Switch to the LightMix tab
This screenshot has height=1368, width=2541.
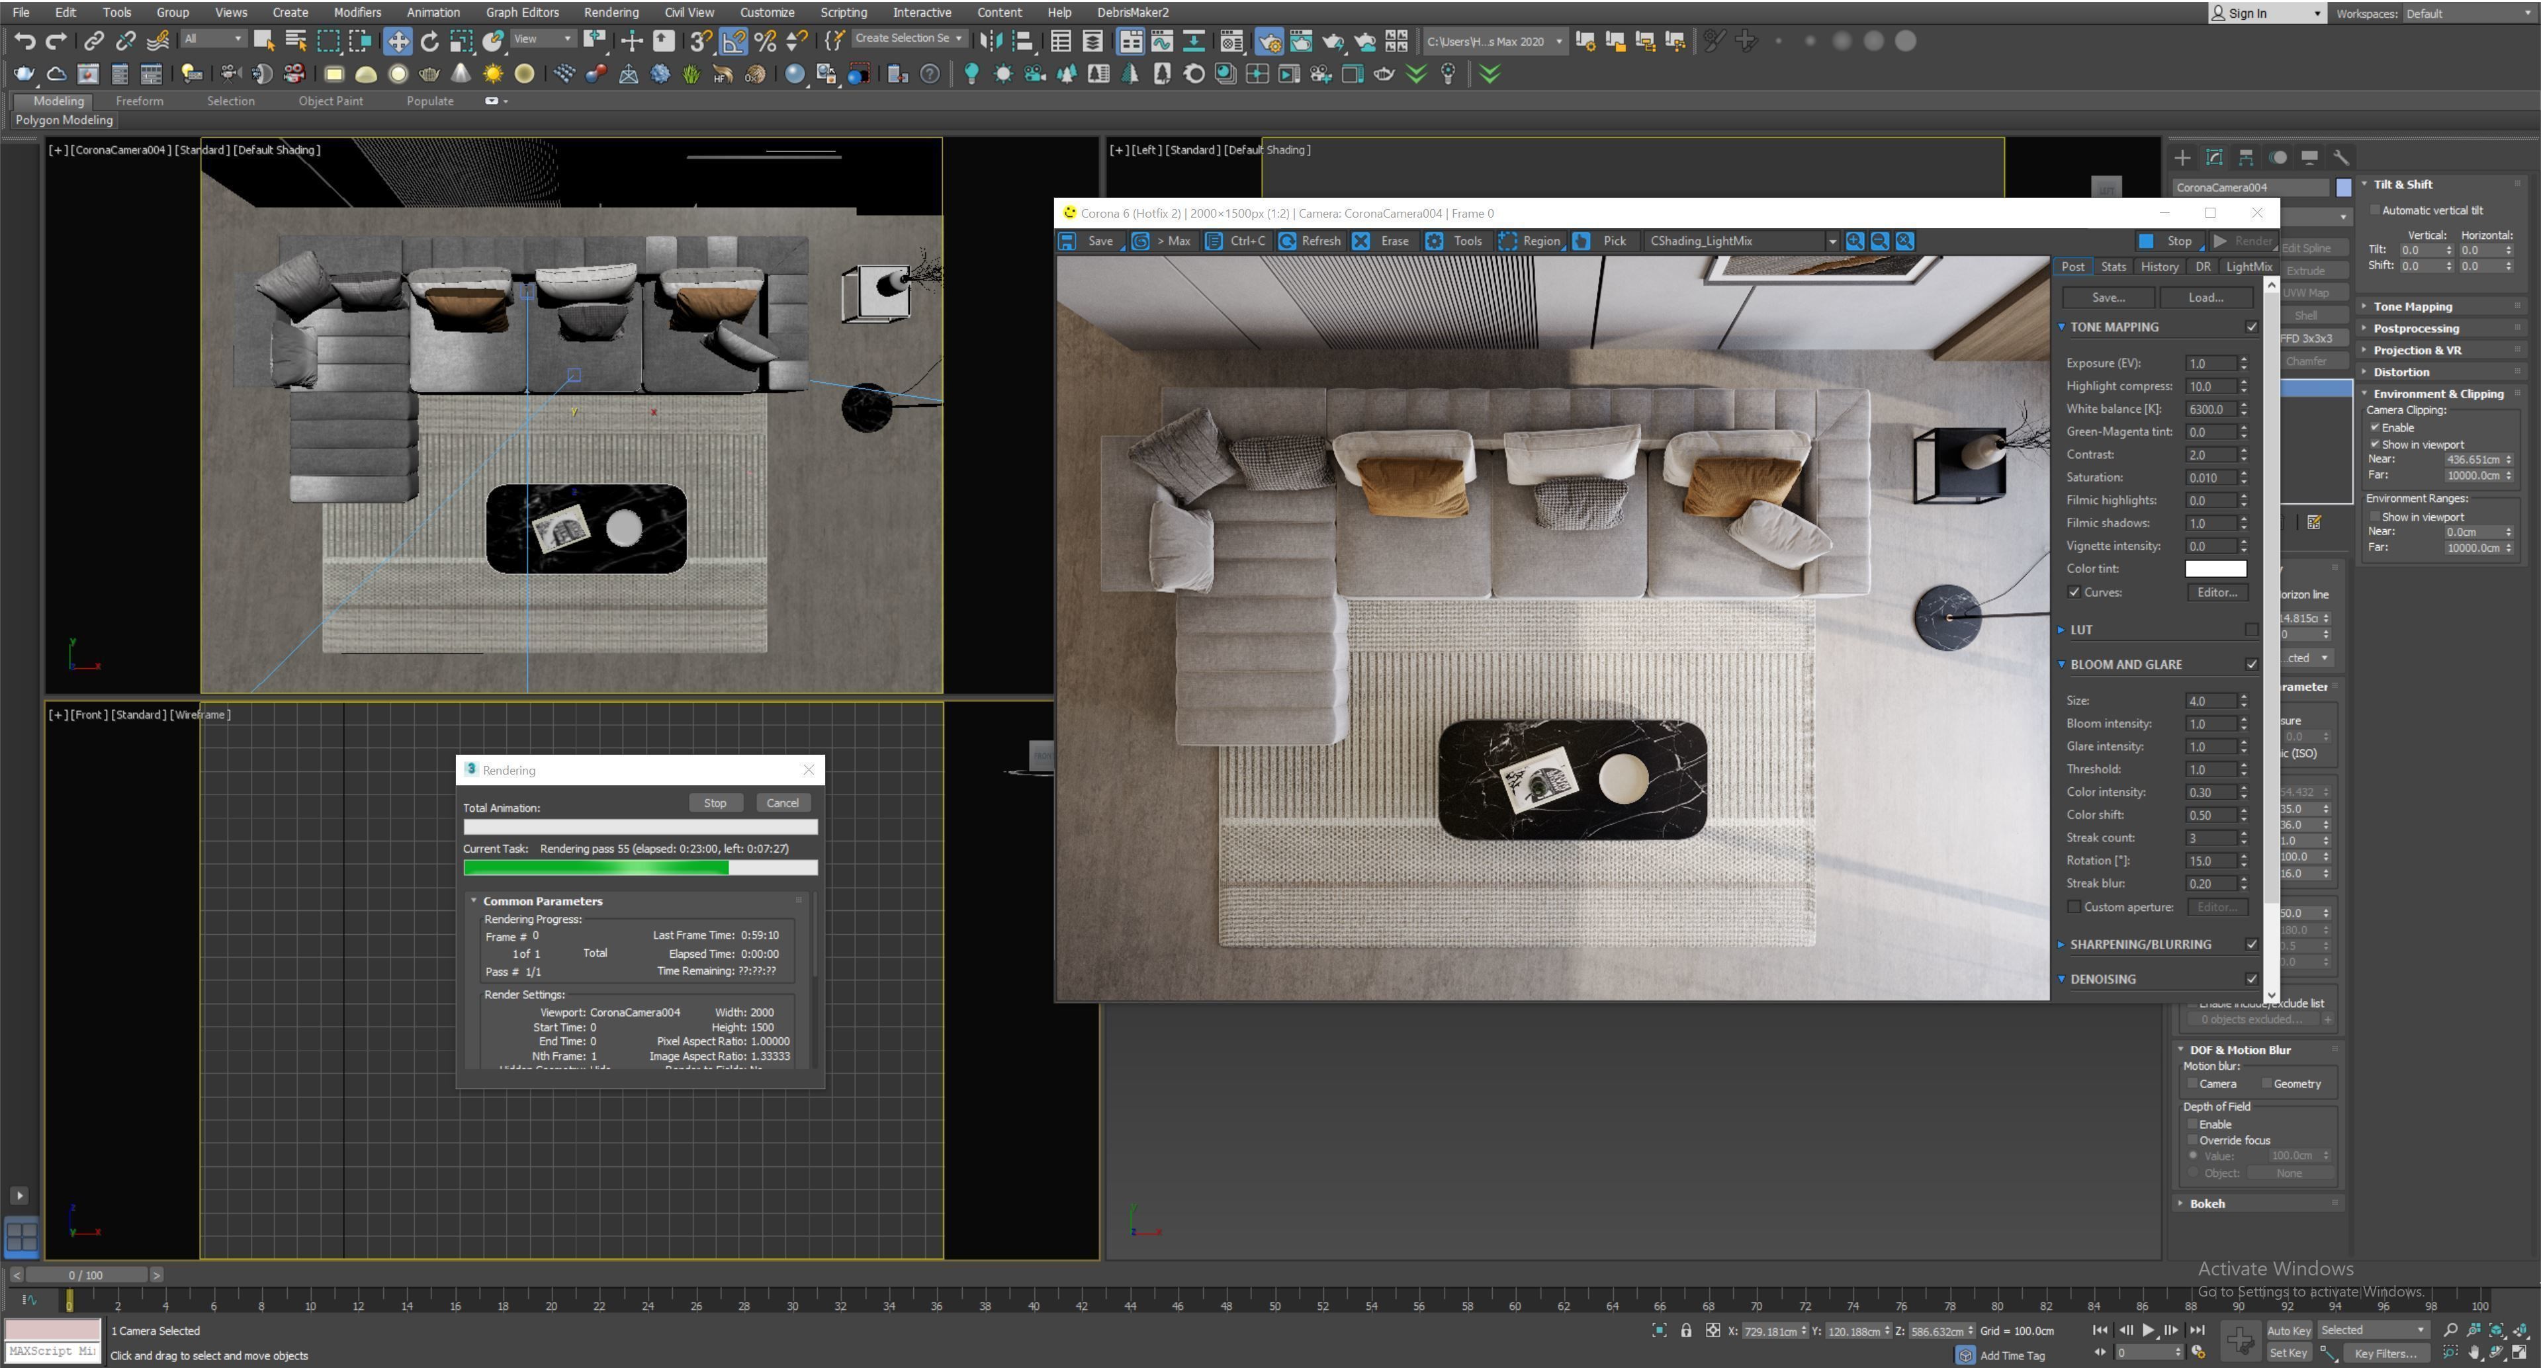pos(2249,267)
